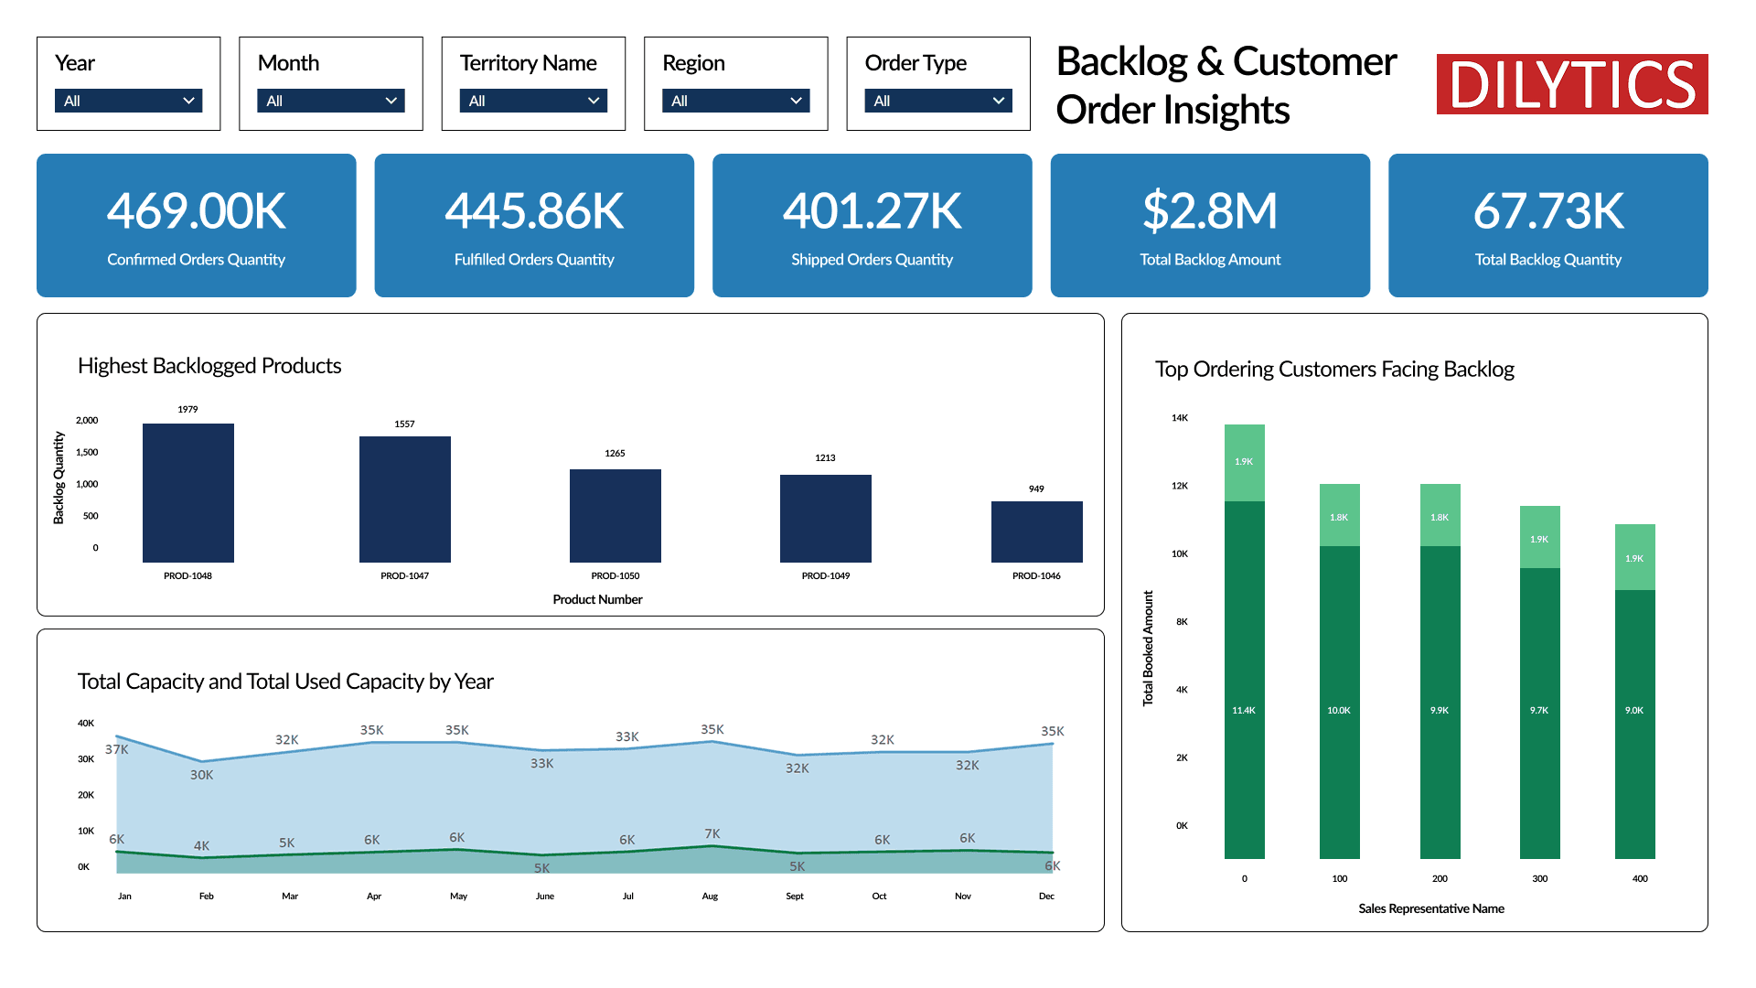Viewport: 1756px width, 988px height.
Task: Click the 30K Feb point on capacity line
Action: [202, 761]
